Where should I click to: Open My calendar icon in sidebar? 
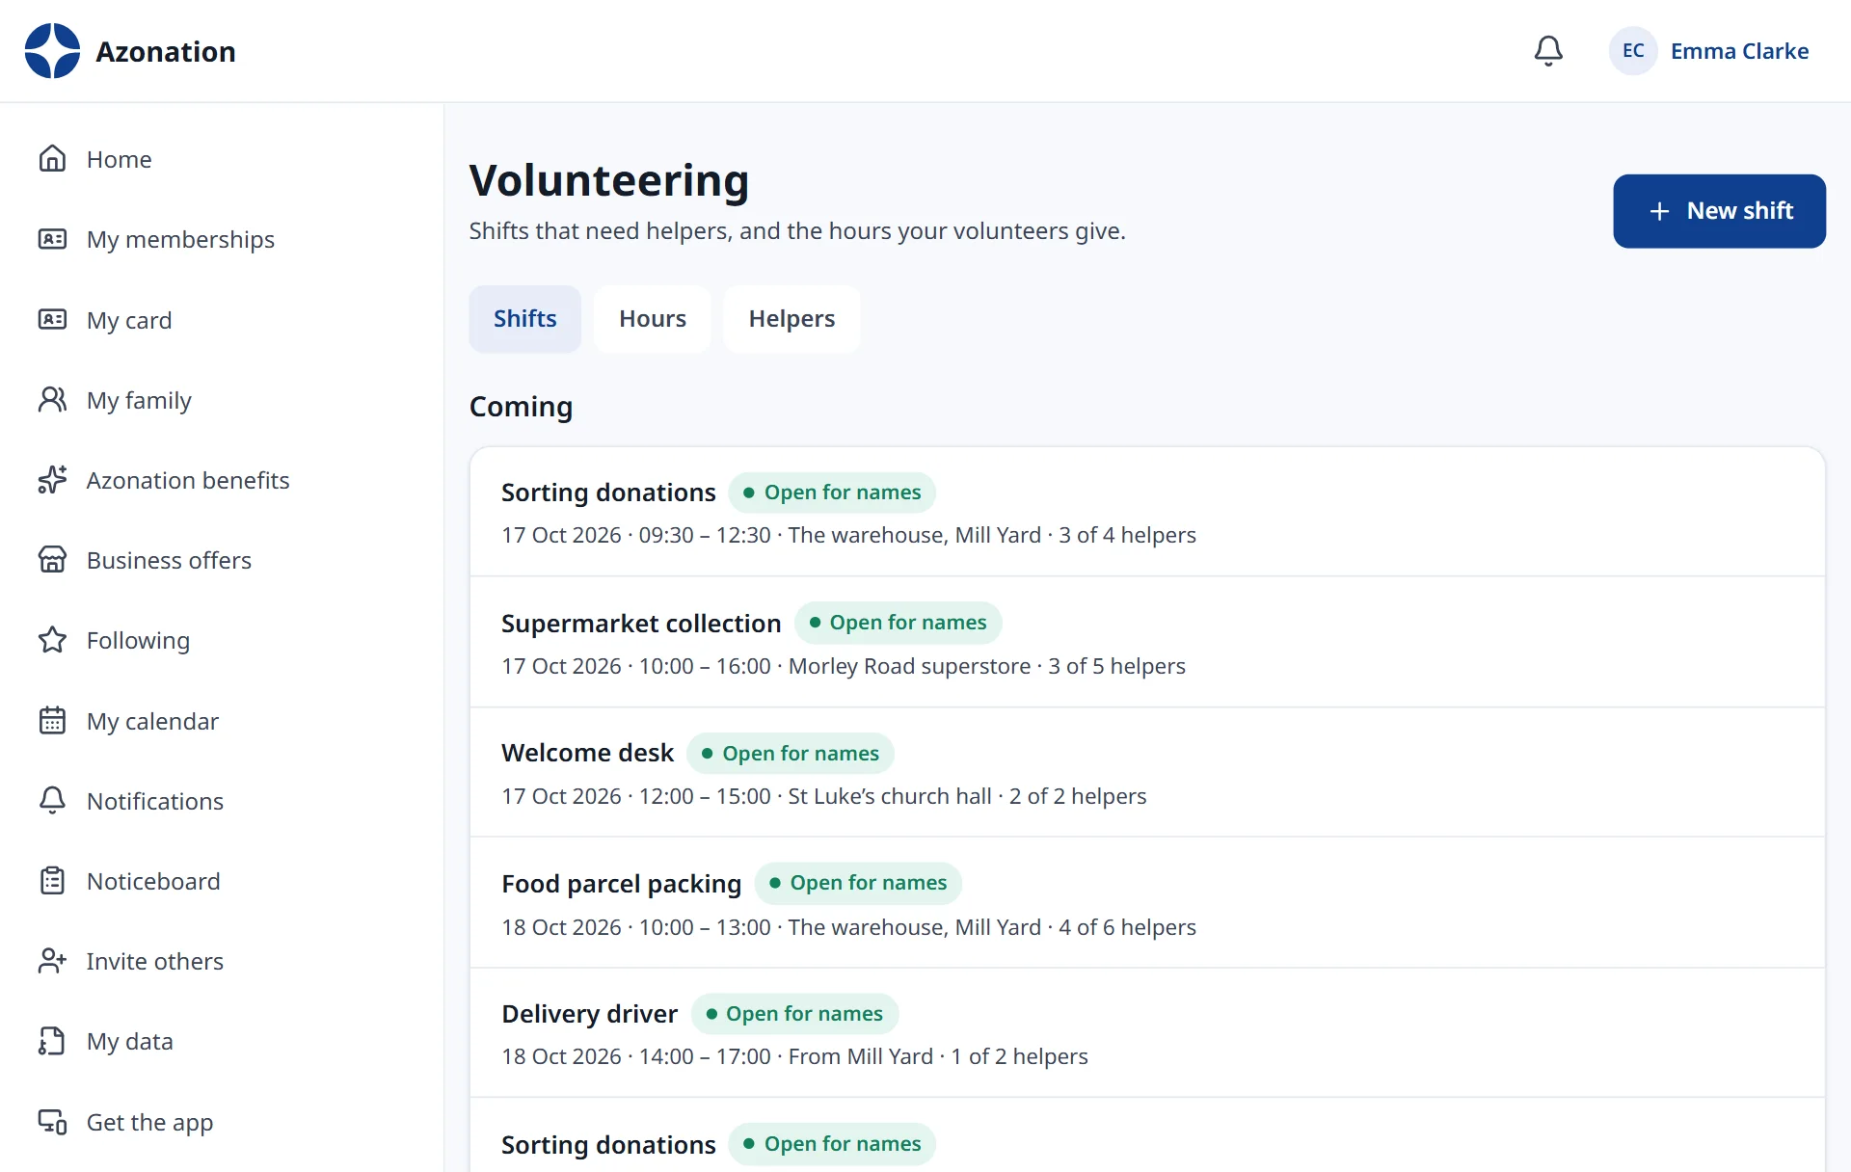point(52,720)
